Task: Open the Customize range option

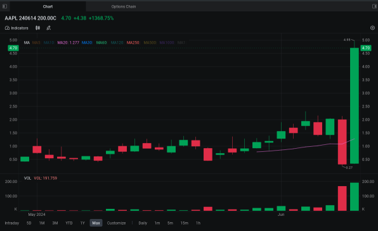Action: pyautogui.click(x=116, y=223)
